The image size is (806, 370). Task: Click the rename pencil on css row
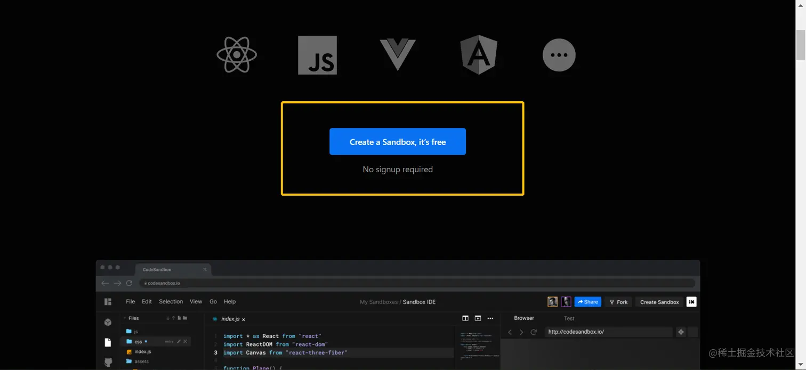pos(179,341)
